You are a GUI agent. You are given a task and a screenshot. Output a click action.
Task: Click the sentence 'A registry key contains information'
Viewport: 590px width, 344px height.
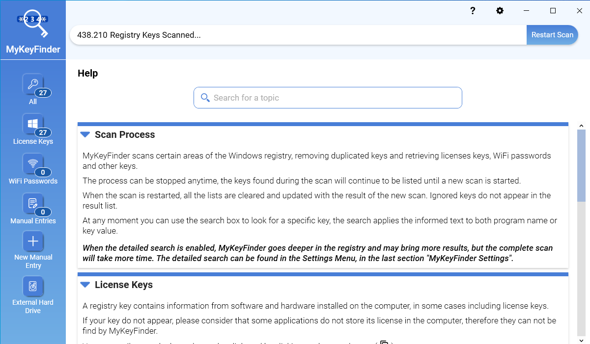pyautogui.click(x=315, y=306)
